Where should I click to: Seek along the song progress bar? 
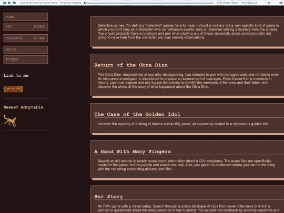click(149, 3)
